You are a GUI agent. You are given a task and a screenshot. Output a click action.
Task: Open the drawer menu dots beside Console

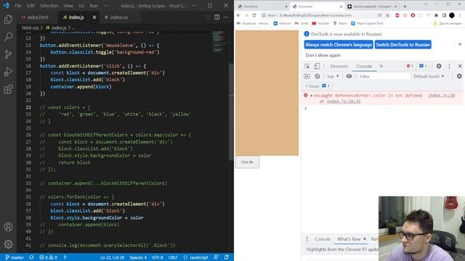pos(307,239)
